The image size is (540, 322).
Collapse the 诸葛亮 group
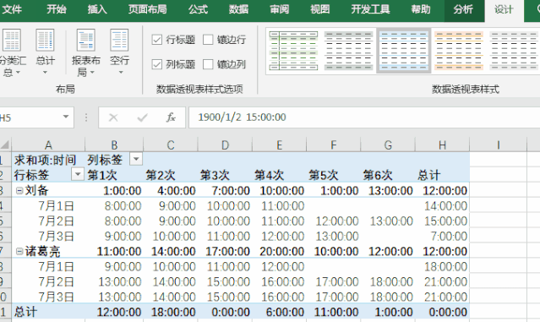[x=19, y=251]
